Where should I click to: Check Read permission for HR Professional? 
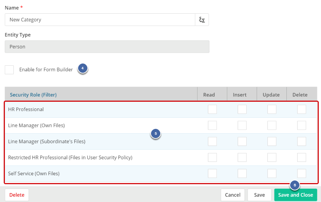coord(212,110)
